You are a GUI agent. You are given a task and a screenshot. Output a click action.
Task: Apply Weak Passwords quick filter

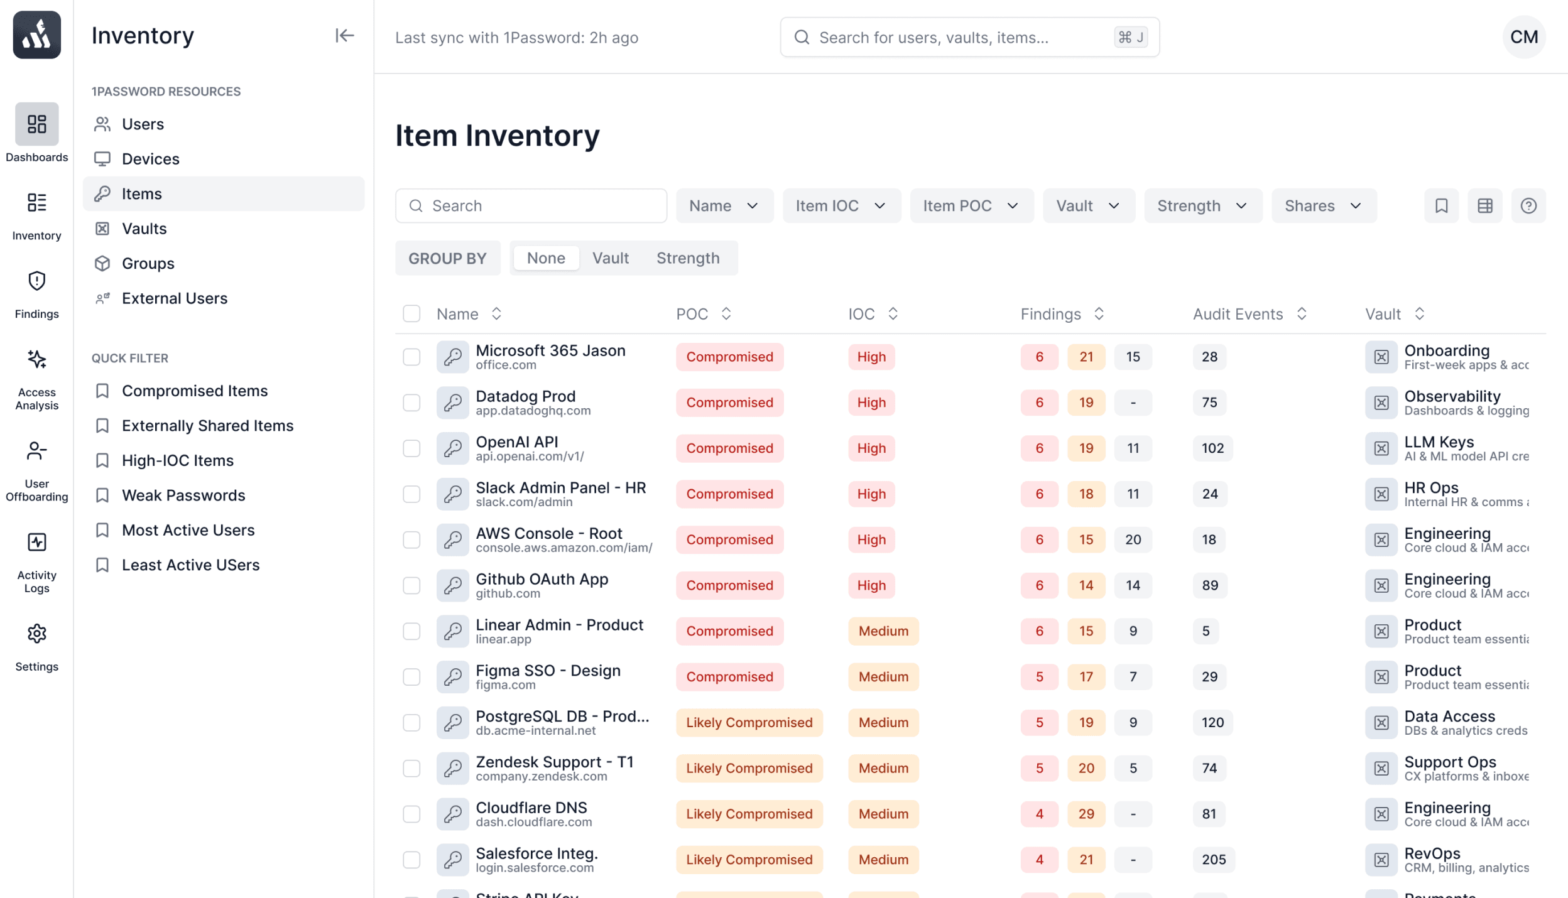point(224,495)
